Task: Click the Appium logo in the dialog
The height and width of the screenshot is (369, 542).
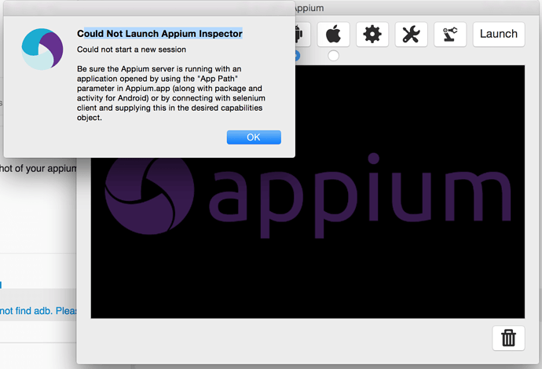Action: click(42, 49)
